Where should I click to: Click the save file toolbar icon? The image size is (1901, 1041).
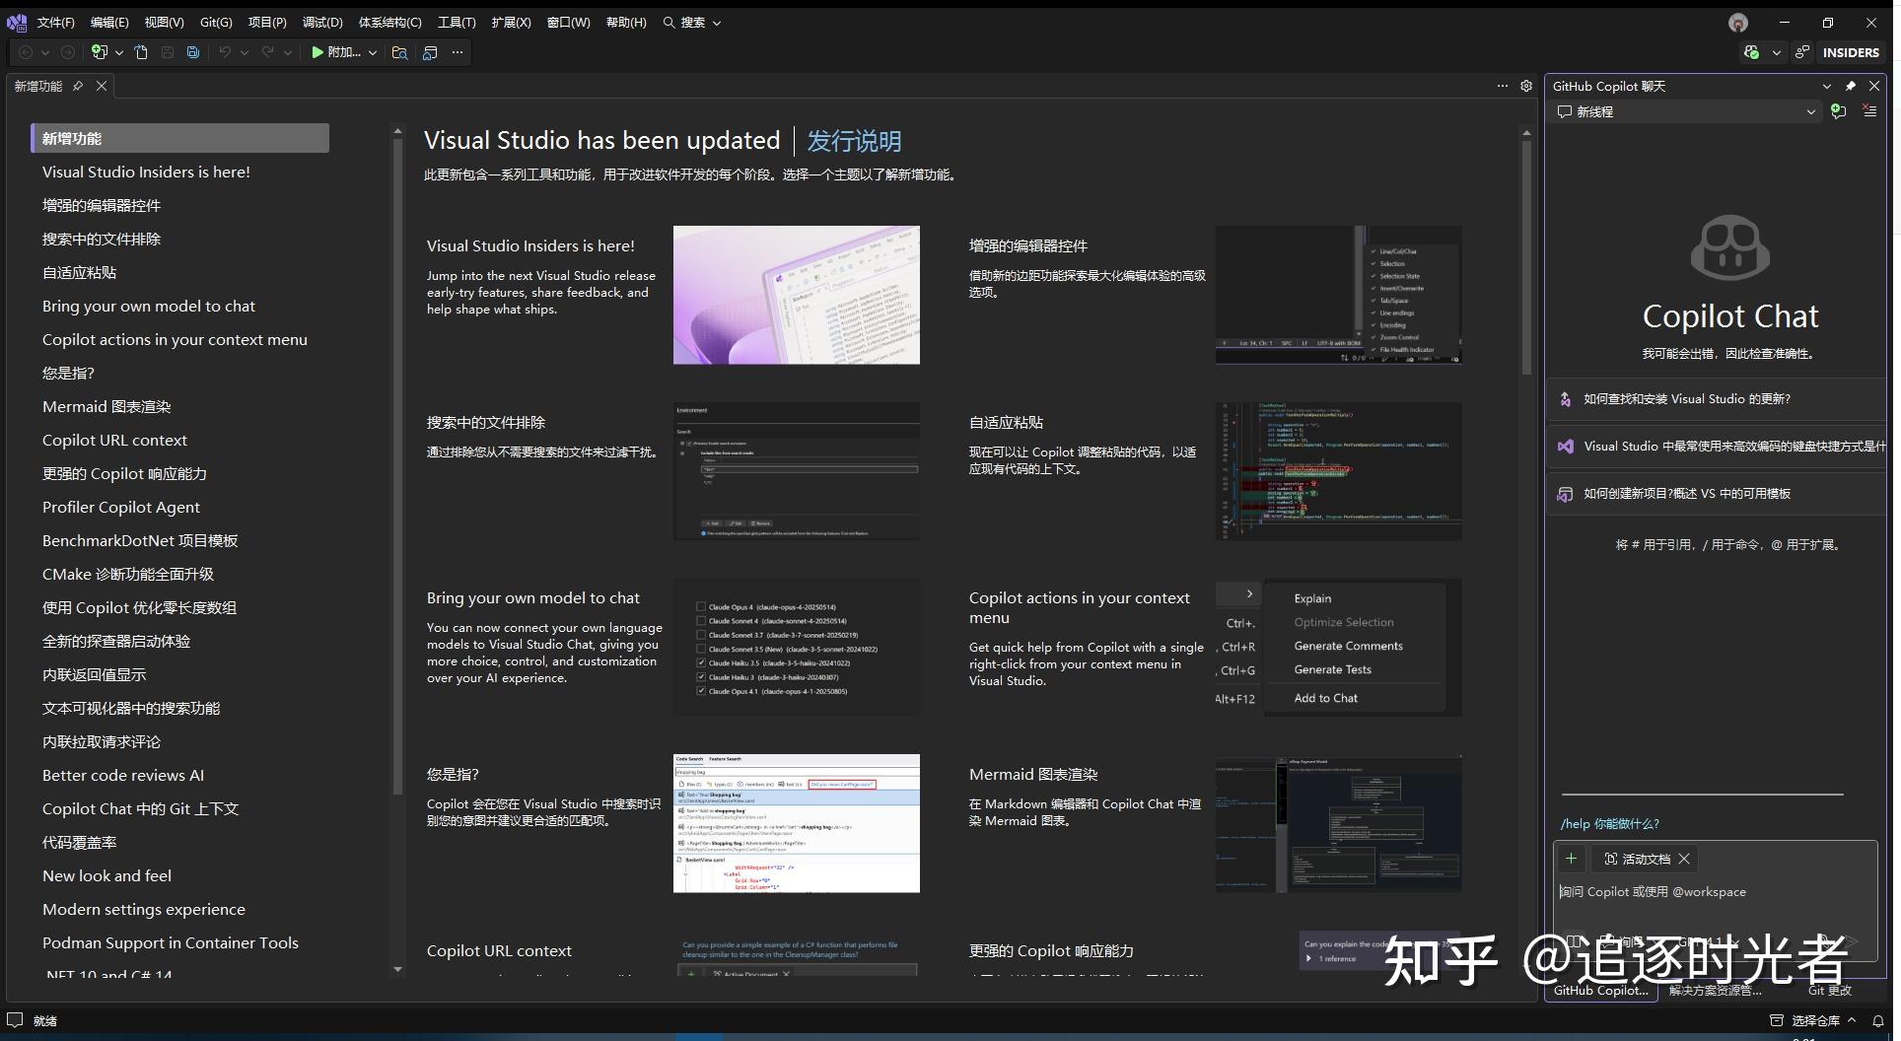coord(168,53)
